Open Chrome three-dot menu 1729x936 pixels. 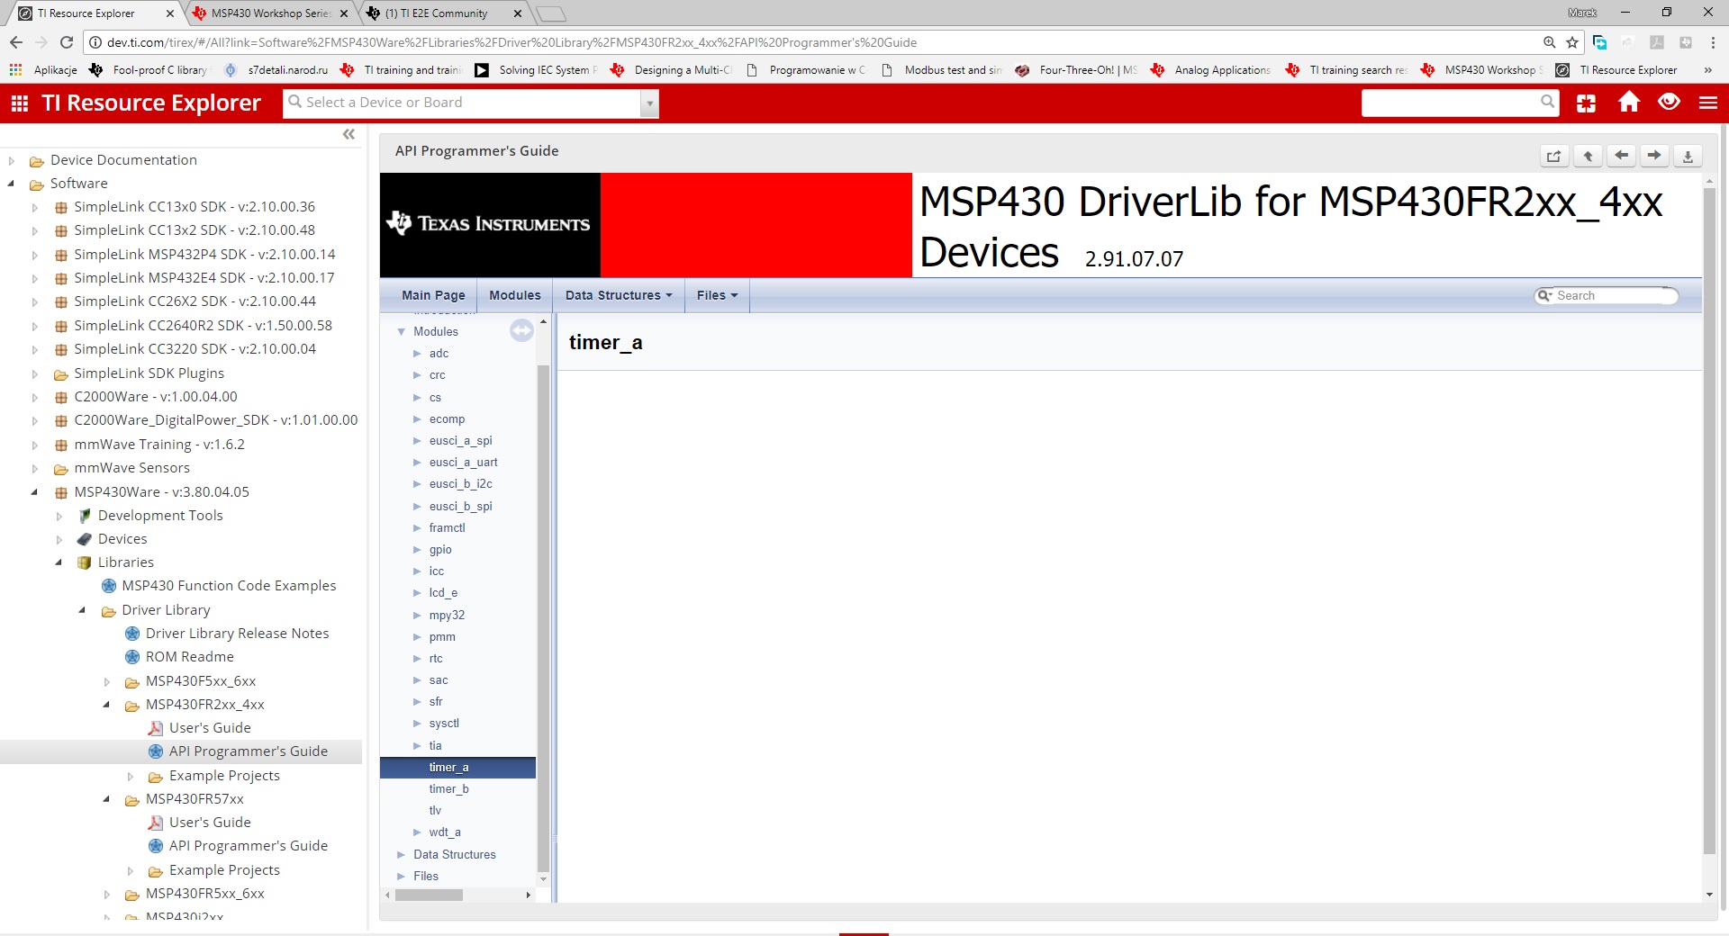pyautogui.click(x=1713, y=42)
